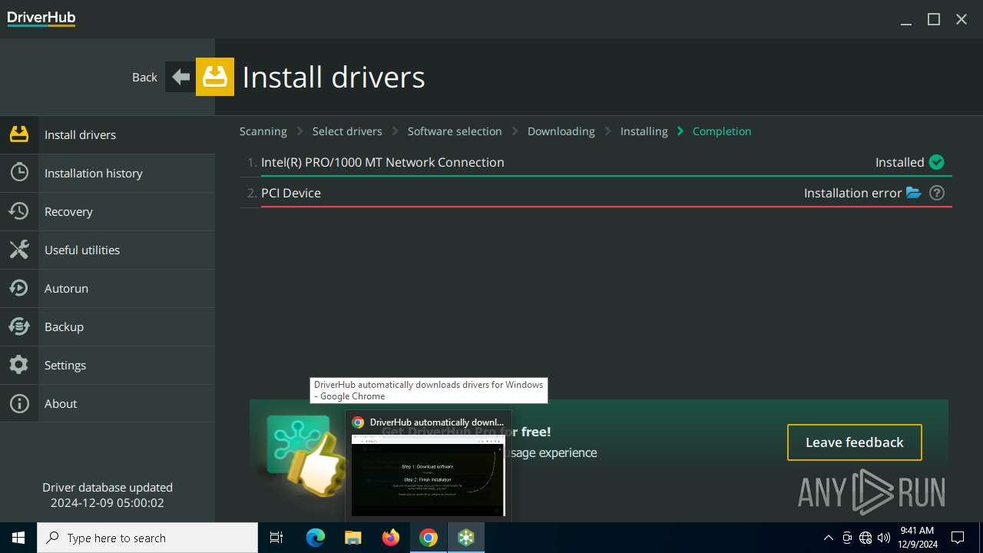Screen dimensions: 983x553
Task: Click the Downloading breadcrumb step
Action: pos(561,131)
